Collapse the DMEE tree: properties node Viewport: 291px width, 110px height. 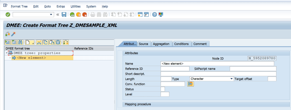tap(7, 53)
